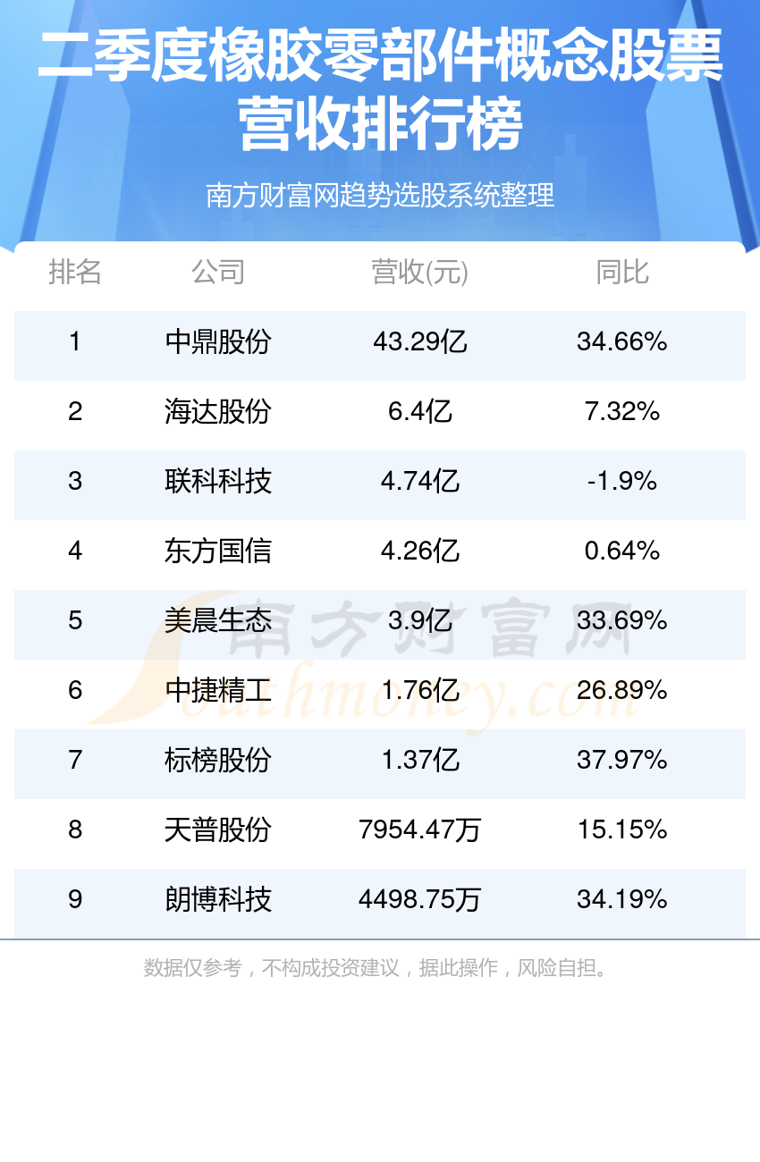Click the 排名 column header
The height and width of the screenshot is (1162, 760).
click(75, 272)
